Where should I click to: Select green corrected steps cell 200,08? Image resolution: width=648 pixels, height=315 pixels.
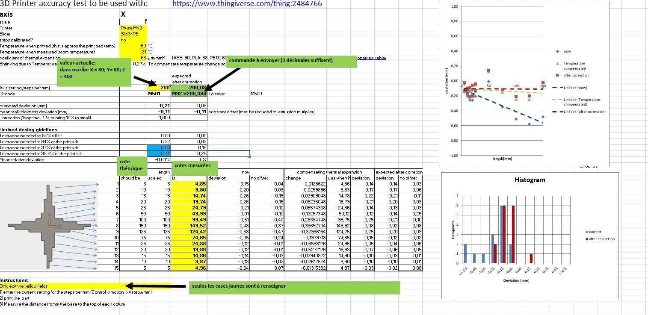click(x=189, y=88)
